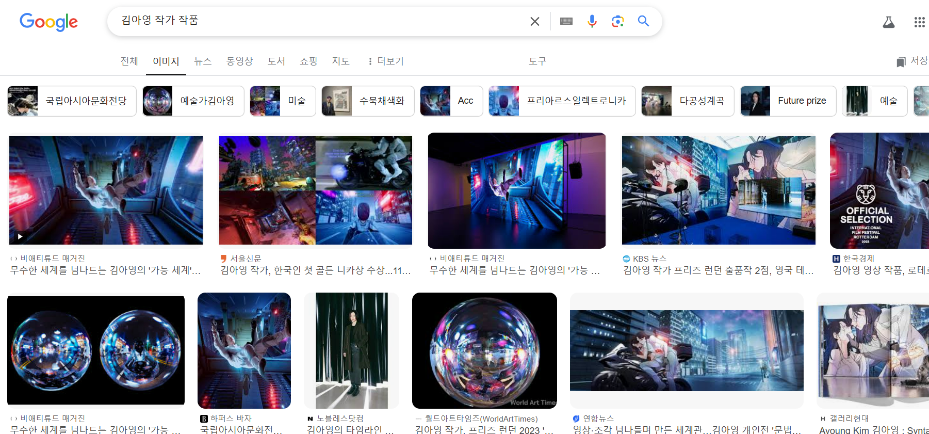Open the two glass spheres image
The image size is (929, 434).
pos(96,350)
